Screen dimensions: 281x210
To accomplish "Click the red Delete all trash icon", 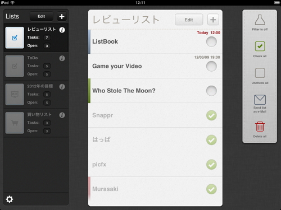I will [x=260, y=127].
